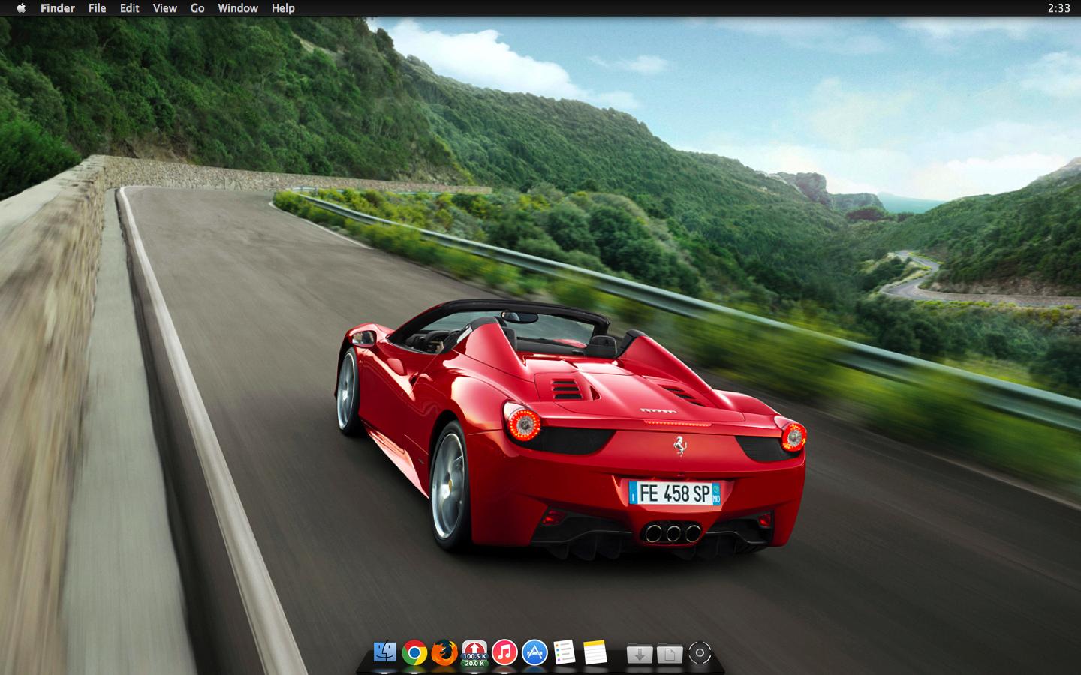Launch Google Chrome from the dock

[x=414, y=652]
